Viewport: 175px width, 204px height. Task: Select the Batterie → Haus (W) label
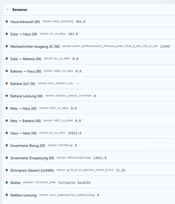point(26,71)
